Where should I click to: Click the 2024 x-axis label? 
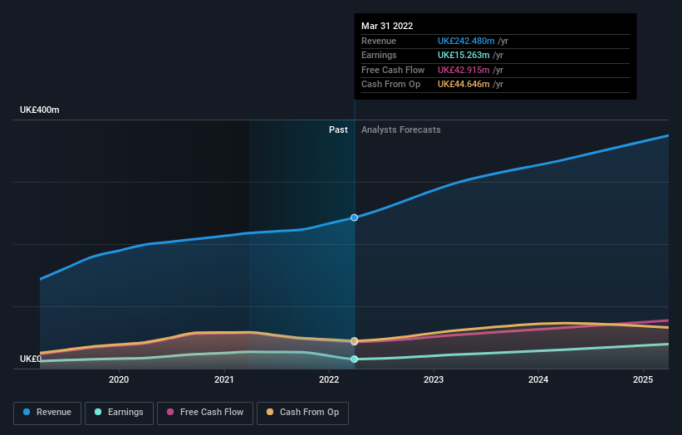[538, 379]
